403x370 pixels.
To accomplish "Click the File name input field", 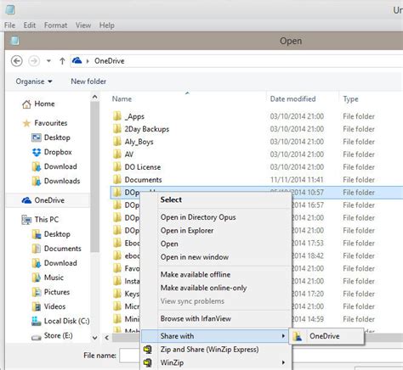I will click(130, 356).
